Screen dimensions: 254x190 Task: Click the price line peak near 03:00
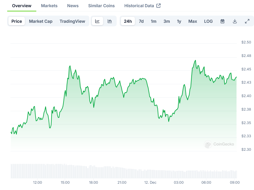[x=196, y=61]
